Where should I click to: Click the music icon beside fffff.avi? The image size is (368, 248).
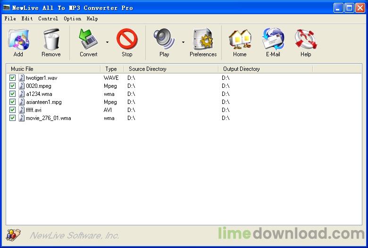pyautogui.click(x=22, y=110)
